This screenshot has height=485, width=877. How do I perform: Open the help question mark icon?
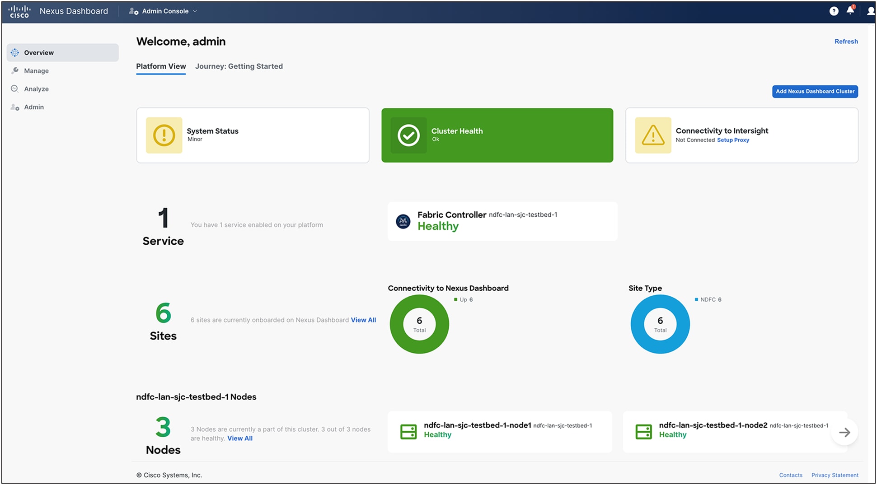[834, 11]
